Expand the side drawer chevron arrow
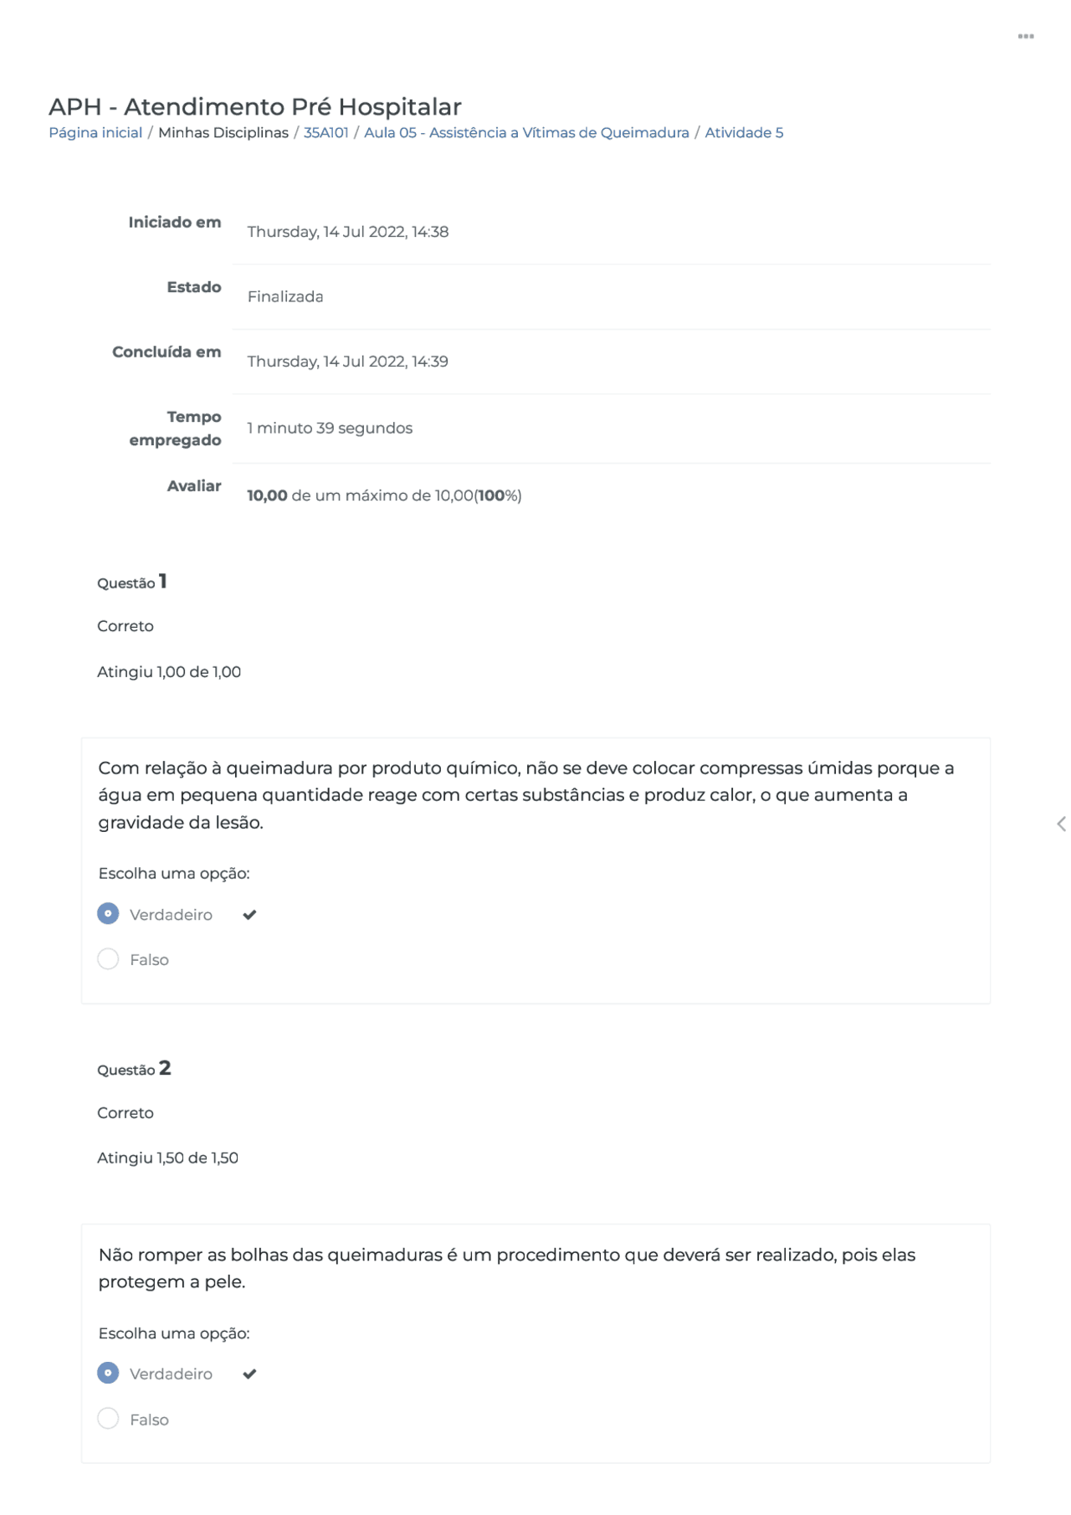This screenshot has height=1515, width=1071. click(1061, 824)
